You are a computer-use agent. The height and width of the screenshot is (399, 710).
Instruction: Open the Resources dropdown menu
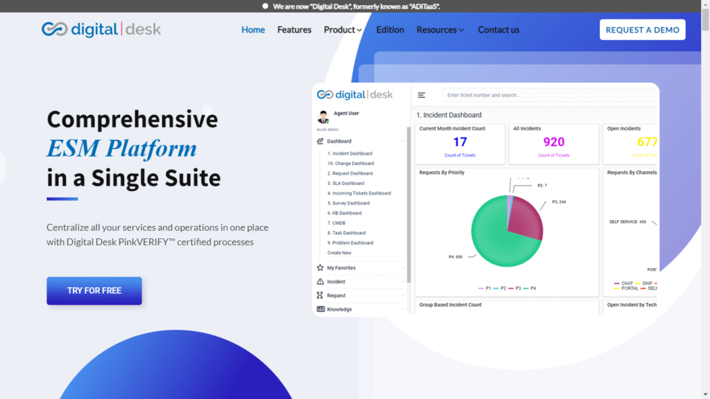440,30
